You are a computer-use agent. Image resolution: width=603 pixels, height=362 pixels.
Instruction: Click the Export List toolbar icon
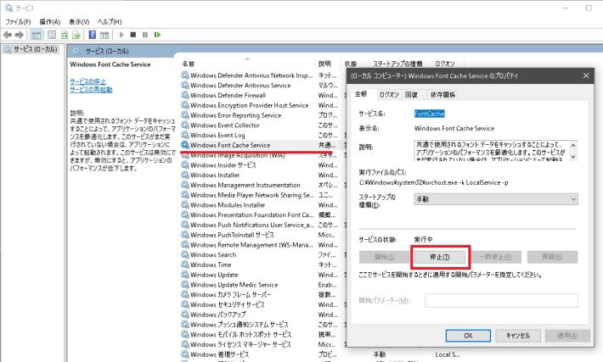coord(76,35)
